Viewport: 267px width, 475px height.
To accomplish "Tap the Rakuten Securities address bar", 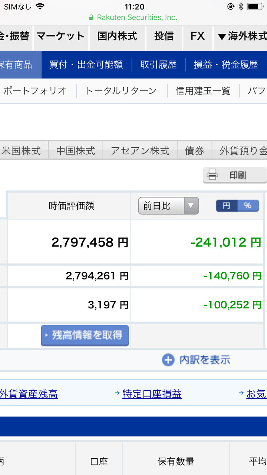I will 133,17.
